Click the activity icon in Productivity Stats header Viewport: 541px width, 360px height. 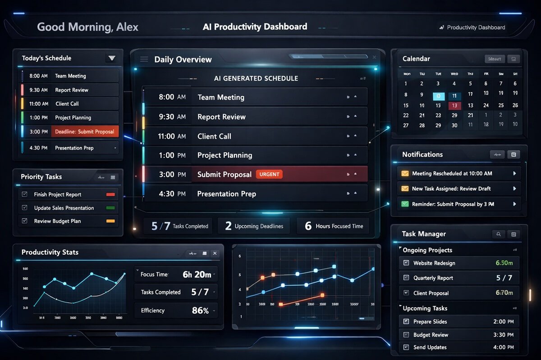(192, 253)
